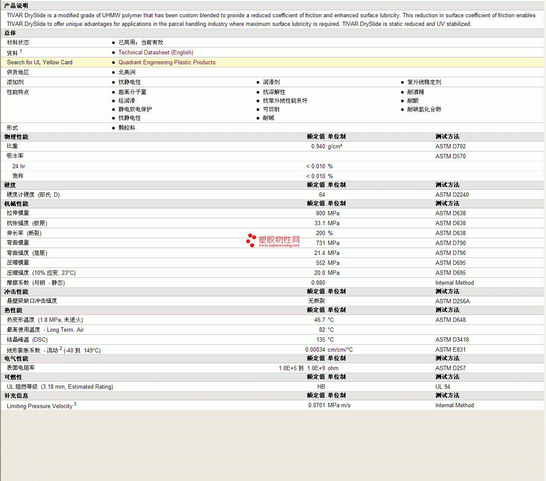
Task: Click the 抗张强度 value 33.1
Action: click(x=320, y=223)
